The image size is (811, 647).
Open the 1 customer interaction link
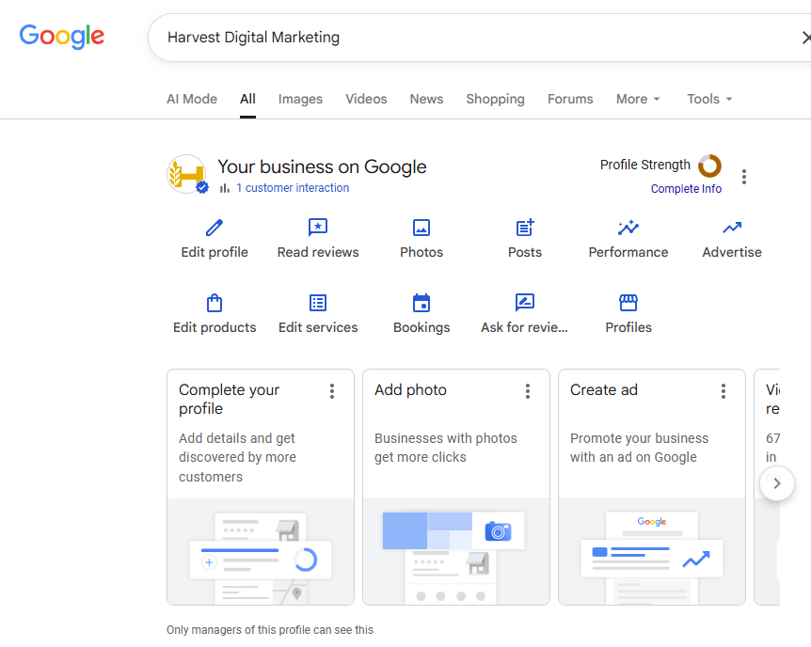pos(293,188)
